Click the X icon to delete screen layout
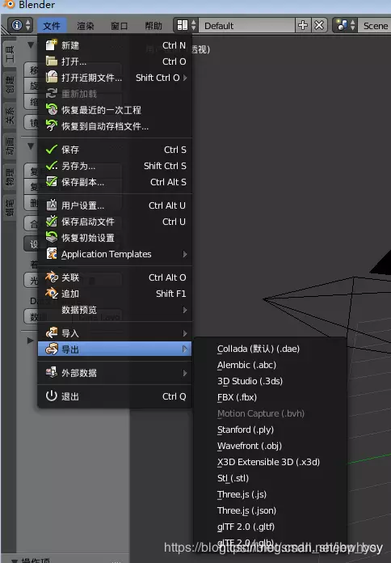This screenshot has width=391, height=563. coord(319,26)
